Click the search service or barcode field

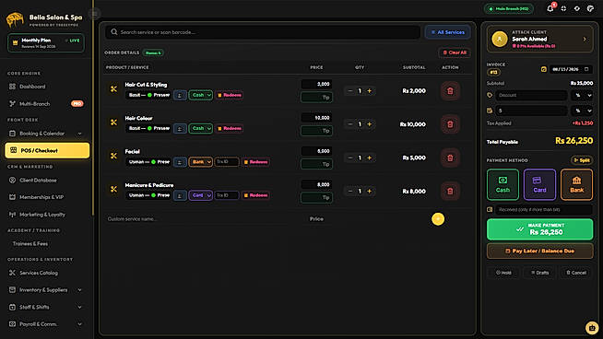click(x=263, y=32)
